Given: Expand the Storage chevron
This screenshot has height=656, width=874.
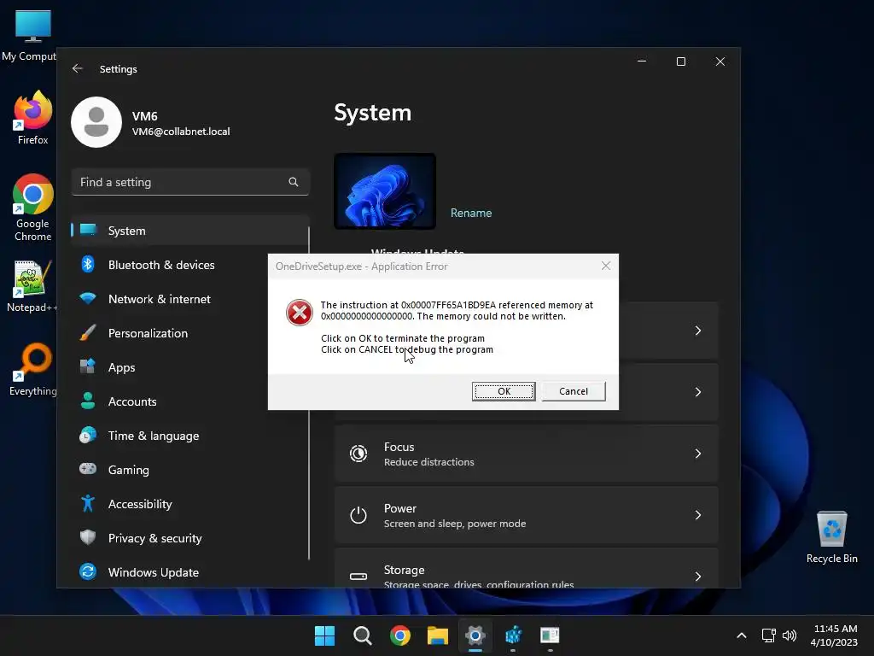Looking at the screenshot, I should pyautogui.click(x=698, y=577).
